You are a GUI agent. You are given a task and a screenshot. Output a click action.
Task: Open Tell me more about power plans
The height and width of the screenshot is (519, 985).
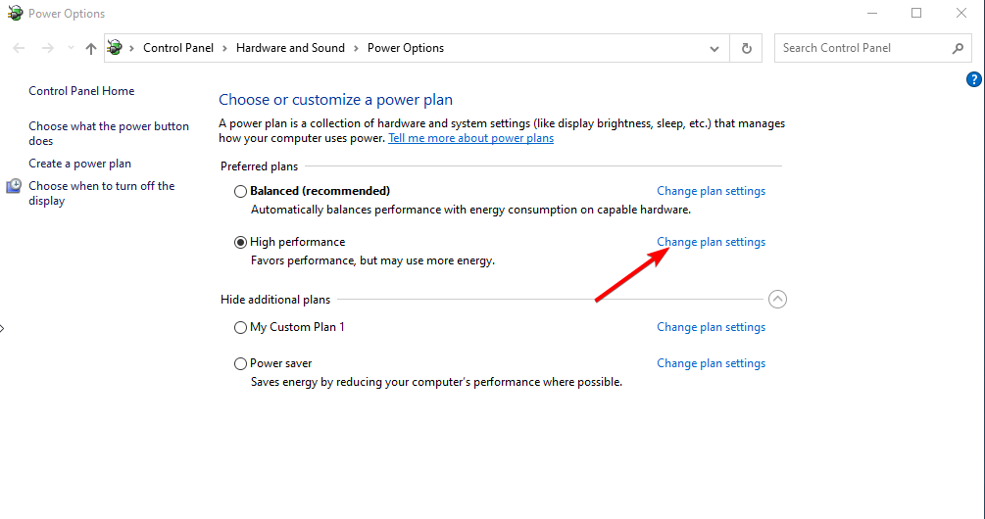[471, 138]
